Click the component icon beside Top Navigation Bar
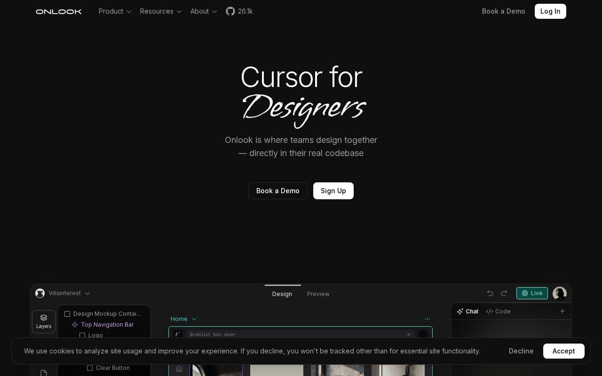The image size is (602, 376). coord(75,325)
